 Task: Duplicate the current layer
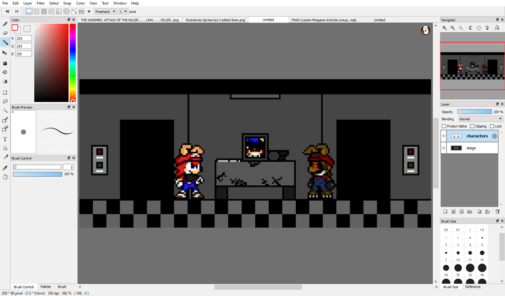click(x=479, y=212)
